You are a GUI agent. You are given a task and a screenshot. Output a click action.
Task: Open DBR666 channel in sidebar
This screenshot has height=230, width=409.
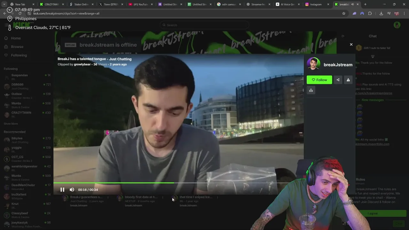(27, 86)
